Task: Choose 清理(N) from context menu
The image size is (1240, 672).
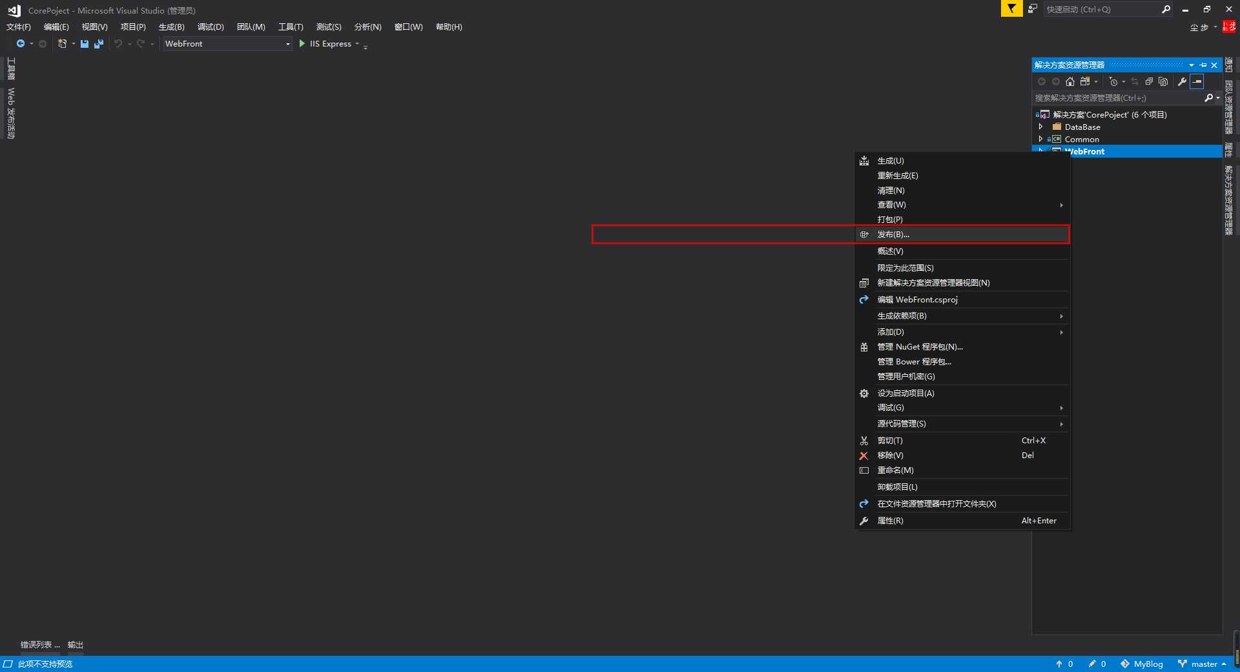Action: [x=962, y=191]
